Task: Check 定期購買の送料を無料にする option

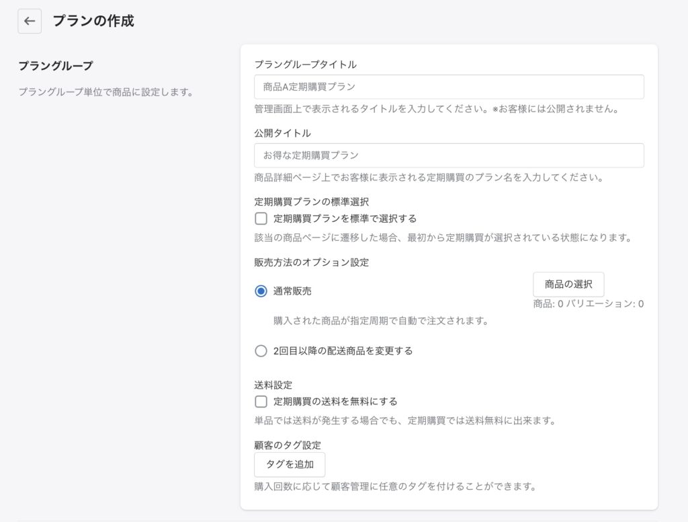Action: pyautogui.click(x=261, y=401)
